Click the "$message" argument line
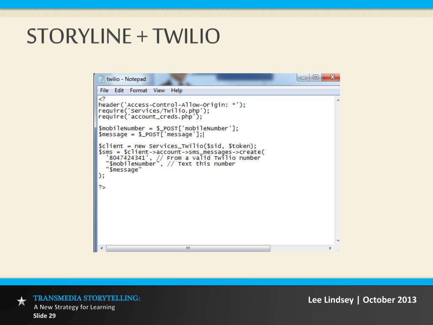This screenshot has height=325, width=433. pos(123,170)
